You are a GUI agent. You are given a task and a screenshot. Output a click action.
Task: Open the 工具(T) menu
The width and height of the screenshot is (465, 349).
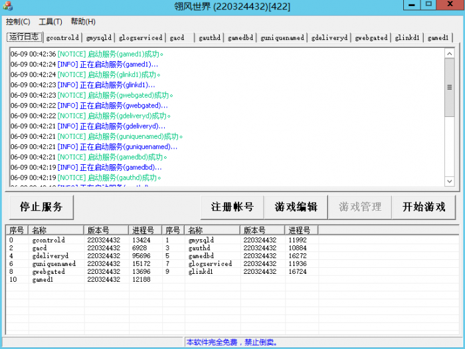click(x=50, y=22)
